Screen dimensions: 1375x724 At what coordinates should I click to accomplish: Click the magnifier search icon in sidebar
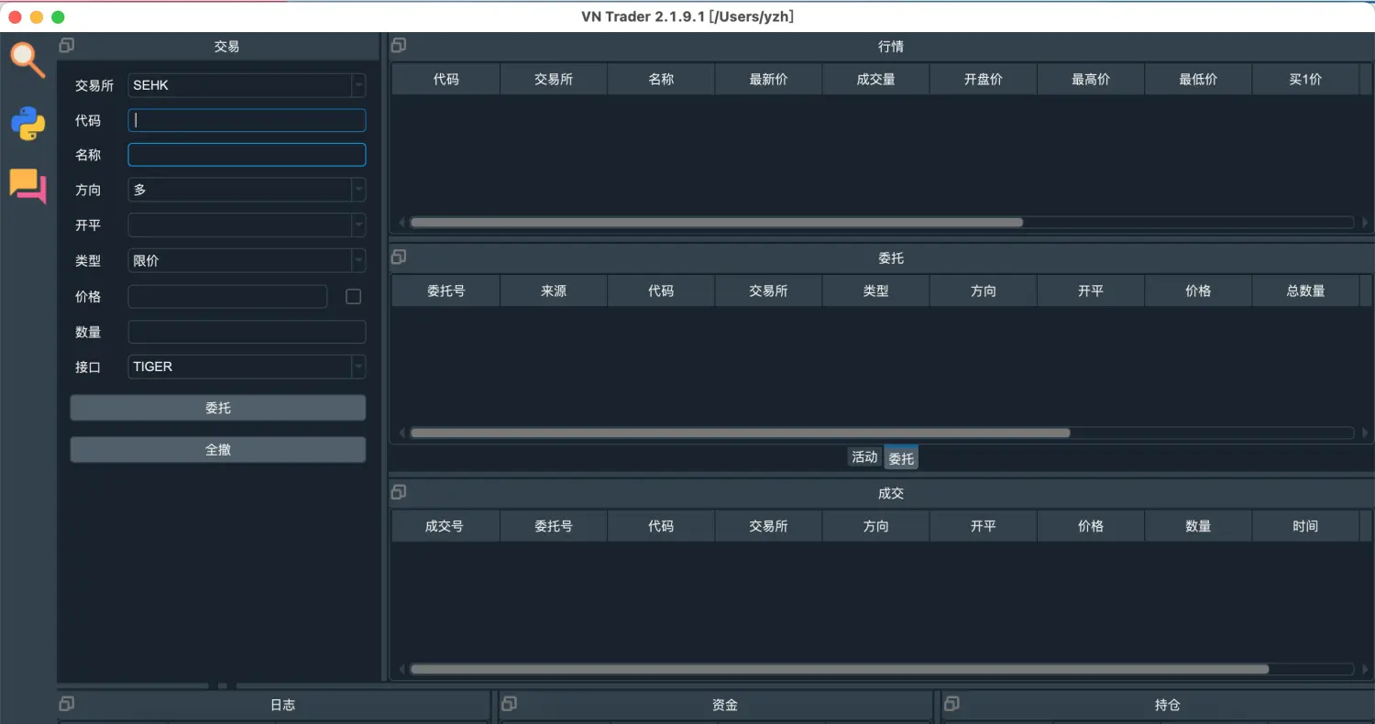pyautogui.click(x=27, y=60)
